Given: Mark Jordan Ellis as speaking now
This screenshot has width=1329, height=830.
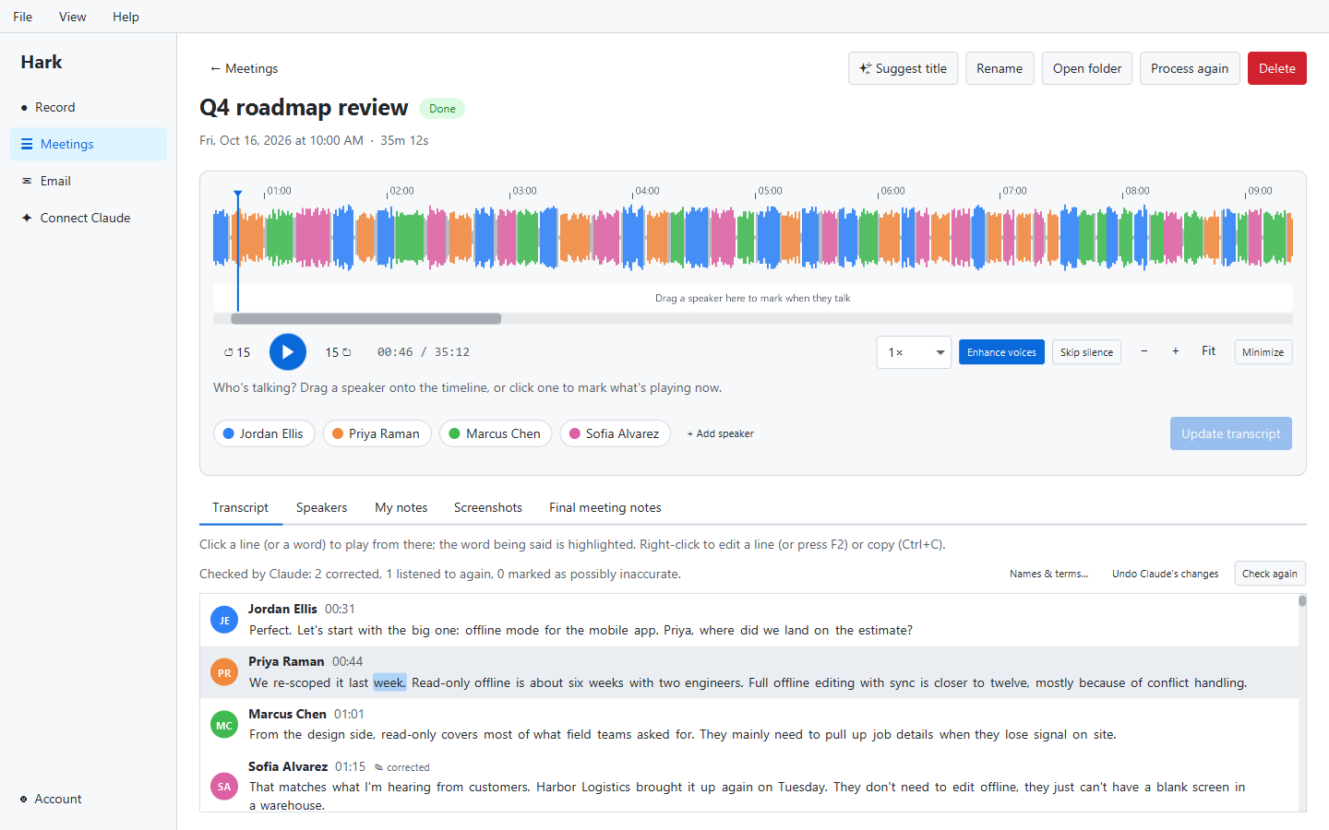Looking at the screenshot, I should pos(264,433).
